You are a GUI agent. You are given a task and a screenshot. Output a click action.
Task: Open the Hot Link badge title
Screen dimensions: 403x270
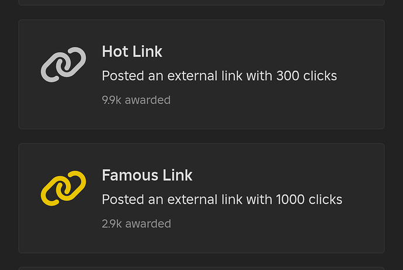point(132,51)
